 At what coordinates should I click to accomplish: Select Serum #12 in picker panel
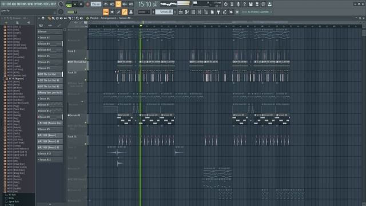[x=50, y=111]
